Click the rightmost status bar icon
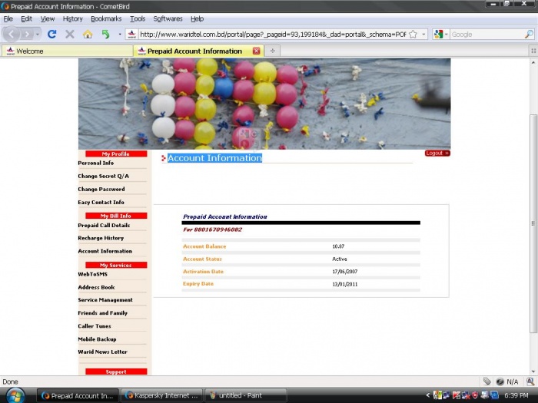Image resolution: width=538 pixels, height=403 pixels. pos(530,381)
